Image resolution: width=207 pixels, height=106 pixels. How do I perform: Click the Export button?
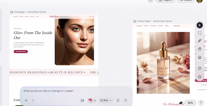(165, 1)
